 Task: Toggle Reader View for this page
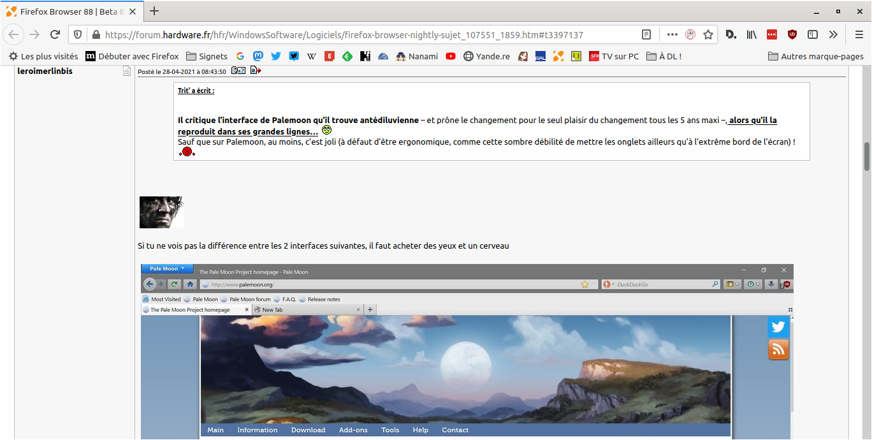point(646,35)
